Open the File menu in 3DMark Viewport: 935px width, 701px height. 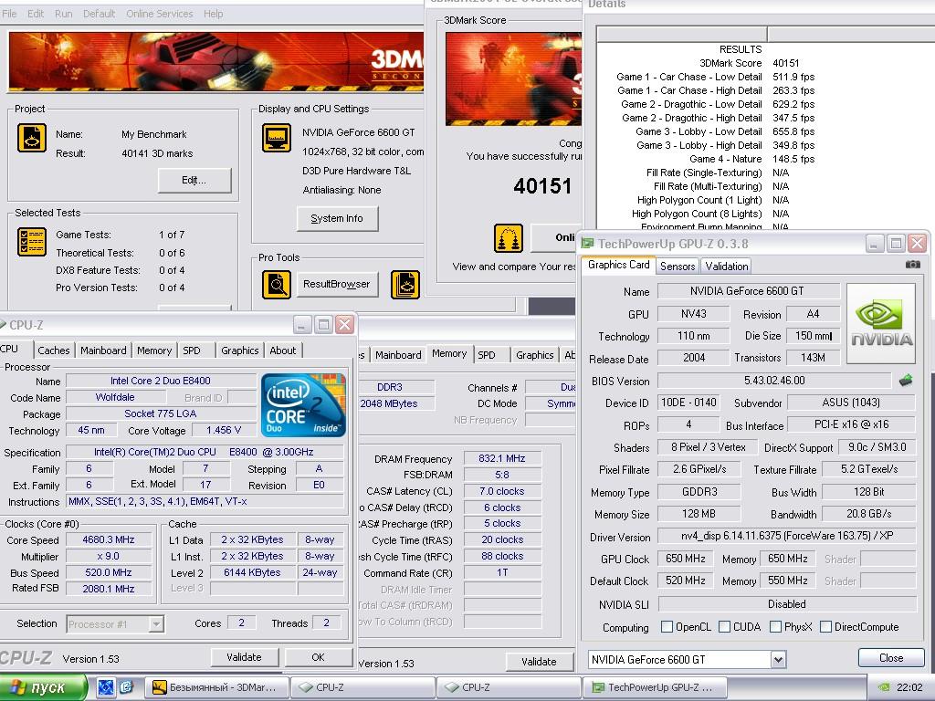coord(9,13)
